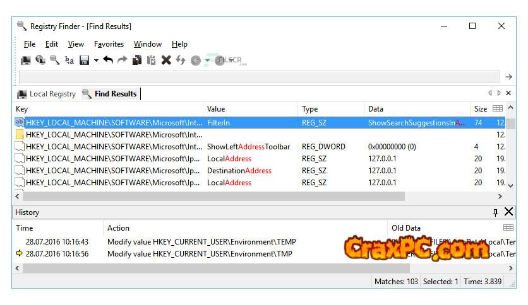Switch to the Local Registry tab
The width and height of the screenshot is (528, 305).
coord(47,94)
